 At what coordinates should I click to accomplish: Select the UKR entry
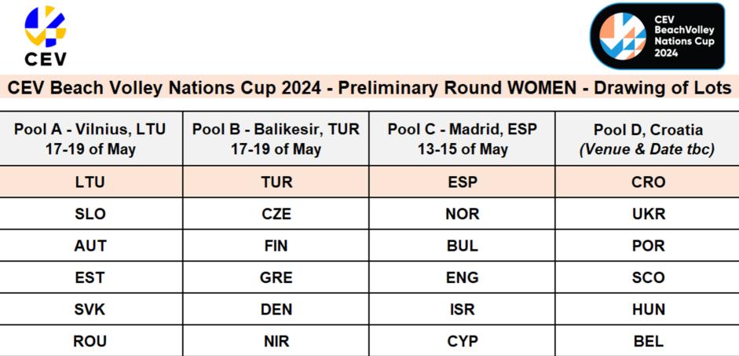648,214
